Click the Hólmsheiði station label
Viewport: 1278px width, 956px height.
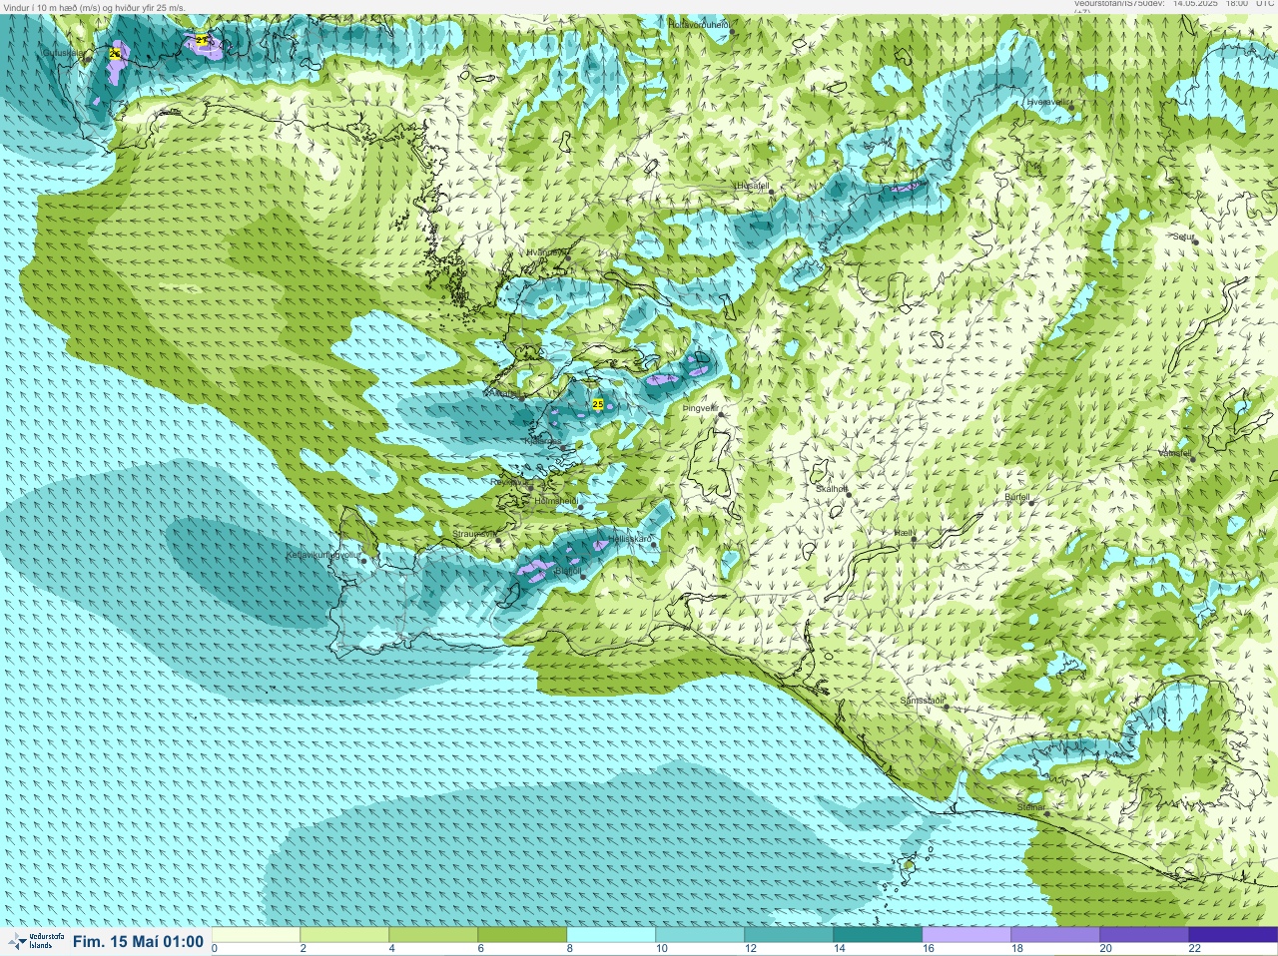coord(556,501)
